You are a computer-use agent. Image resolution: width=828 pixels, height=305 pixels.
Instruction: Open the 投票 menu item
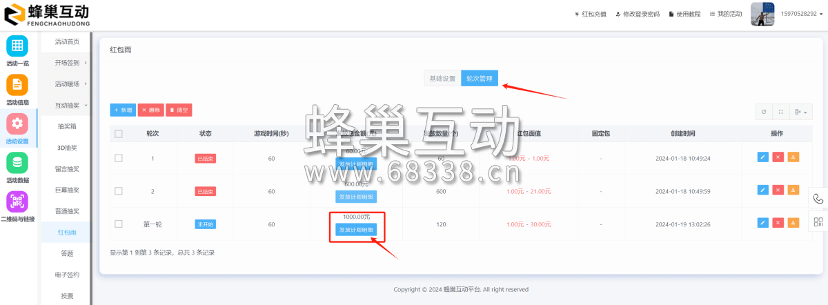pos(67,295)
